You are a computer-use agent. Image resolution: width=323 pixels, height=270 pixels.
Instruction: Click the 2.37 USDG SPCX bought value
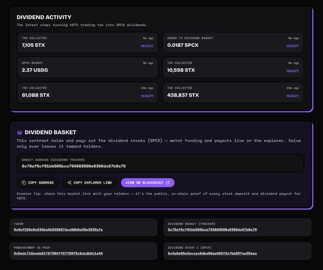tap(35, 70)
